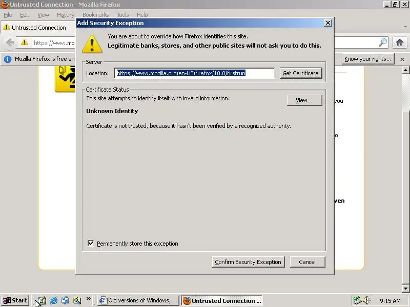Click scrollbar down arrow on the page
The width and height of the screenshot is (410, 307).
click(405, 288)
